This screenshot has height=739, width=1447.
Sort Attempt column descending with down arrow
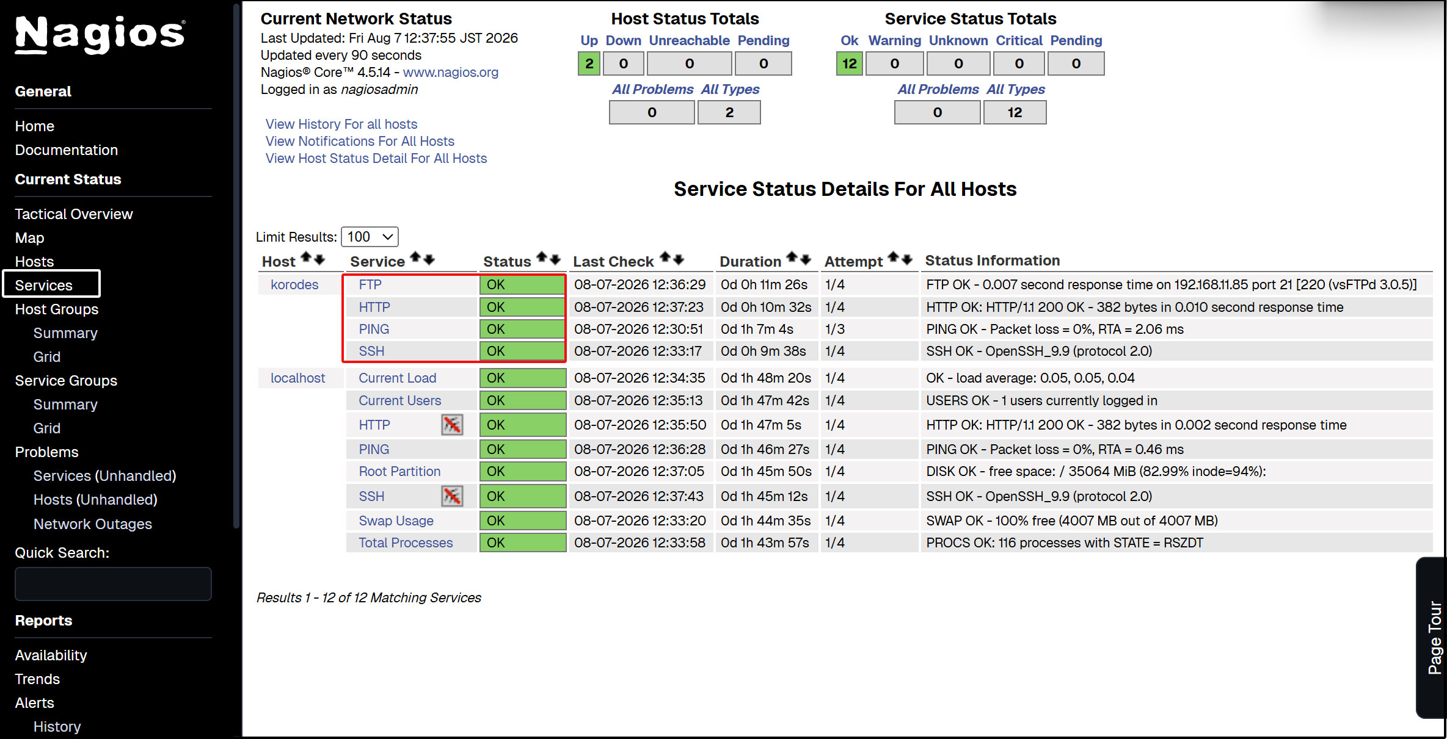[x=906, y=259]
